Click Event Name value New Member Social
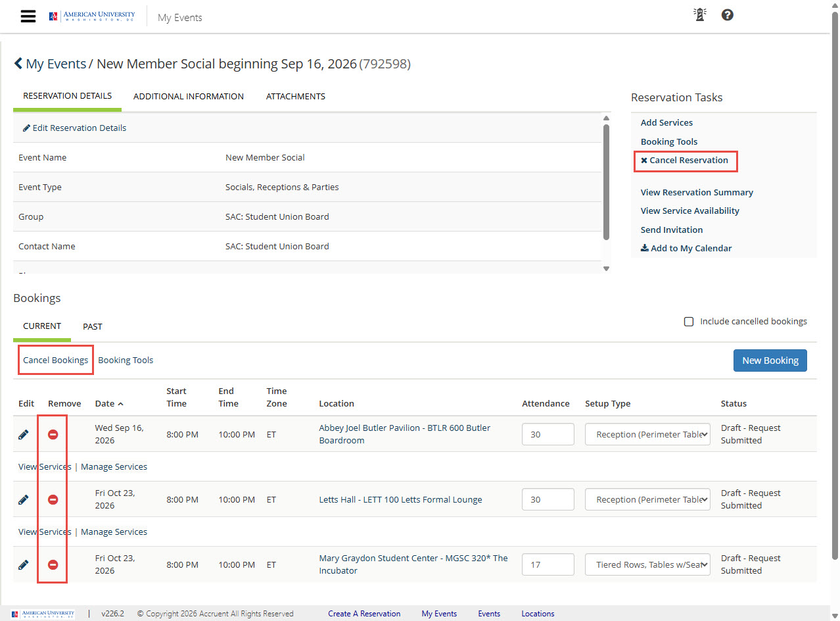840x621 pixels. pyautogui.click(x=265, y=158)
